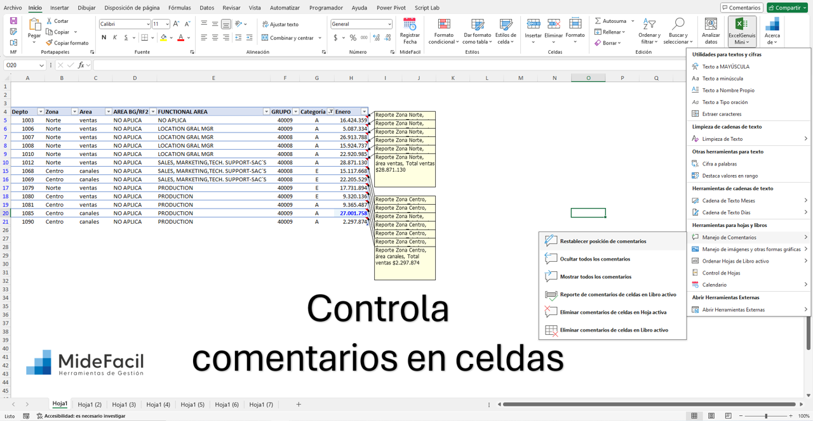Open Formato condicional in the ribbon
813x421 pixels.
point(444,31)
